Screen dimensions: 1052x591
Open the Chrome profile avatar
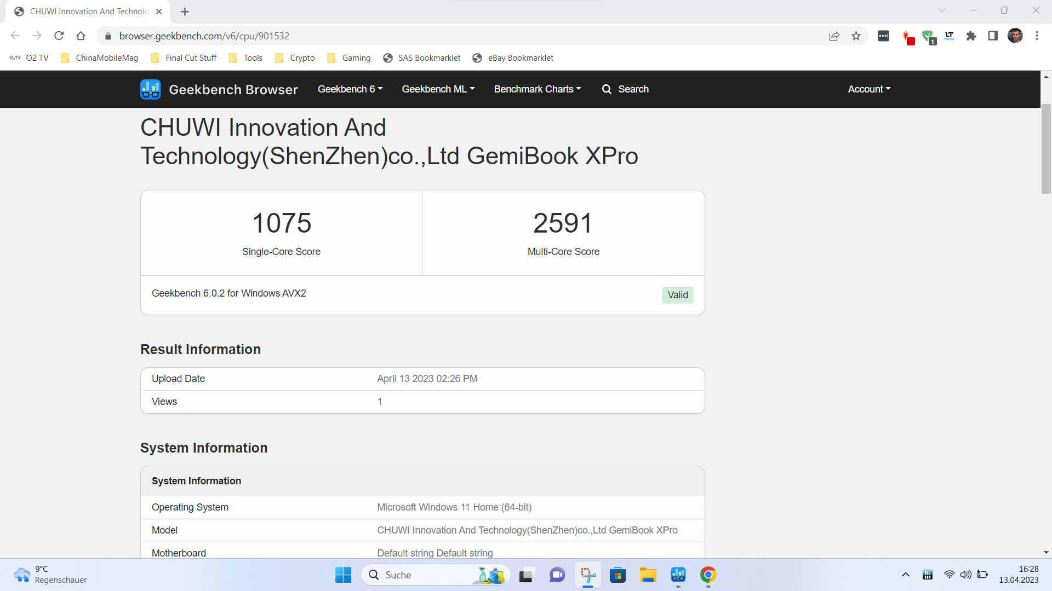click(x=1015, y=36)
